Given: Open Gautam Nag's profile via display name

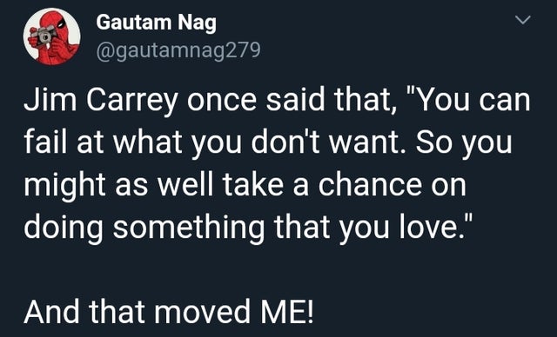Looking at the screenshot, I should (x=156, y=23).
